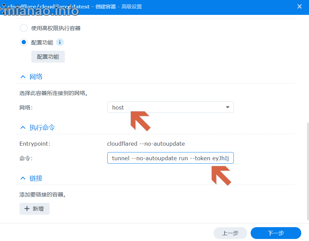Image resolution: width=309 pixels, height=241 pixels.
Task: Click the chevron icon next to 网络
Action: [23, 77]
